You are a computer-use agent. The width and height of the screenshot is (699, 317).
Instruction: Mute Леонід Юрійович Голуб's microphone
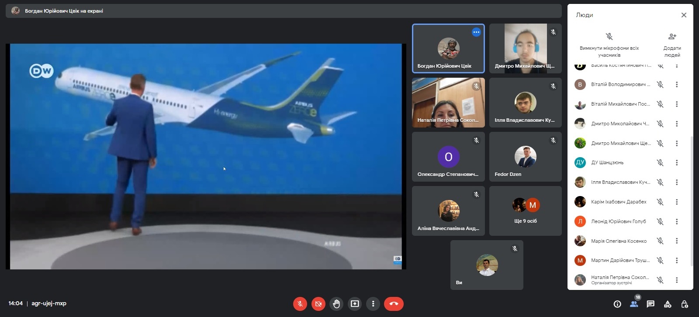tap(660, 221)
